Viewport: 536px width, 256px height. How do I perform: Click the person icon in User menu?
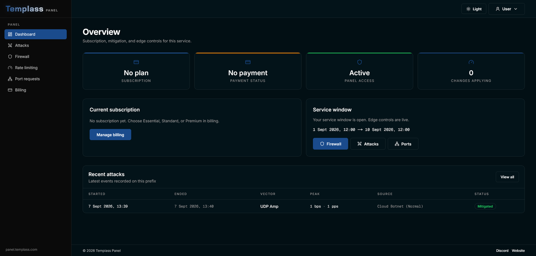pyautogui.click(x=498, y=9)
